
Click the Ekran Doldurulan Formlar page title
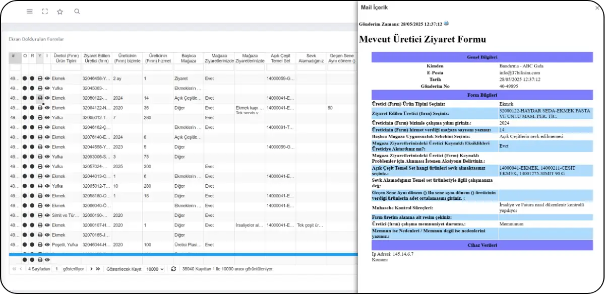point(36,39)
